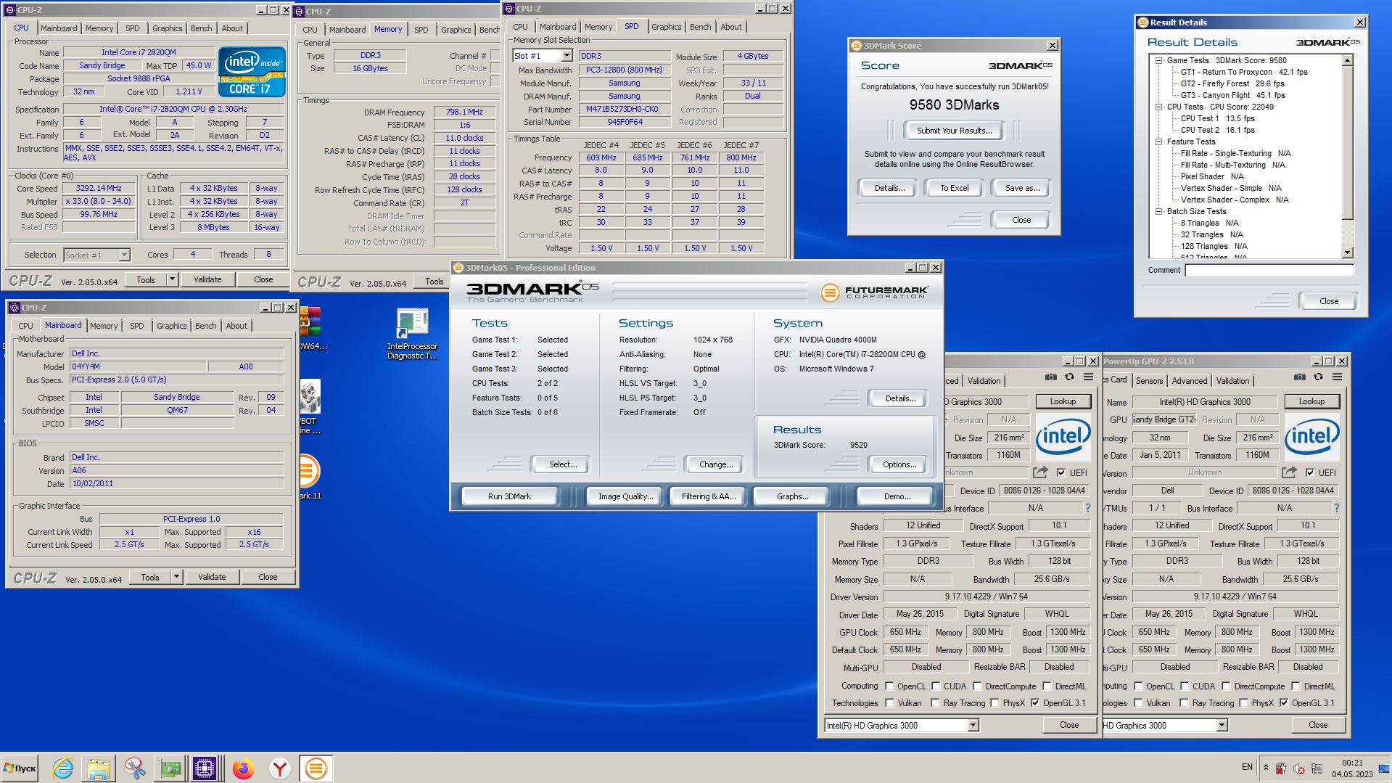Screen dimensions: 1392x783
Task: Select GT1 - Return To Proxycon row
Action: click(1244, 72)
